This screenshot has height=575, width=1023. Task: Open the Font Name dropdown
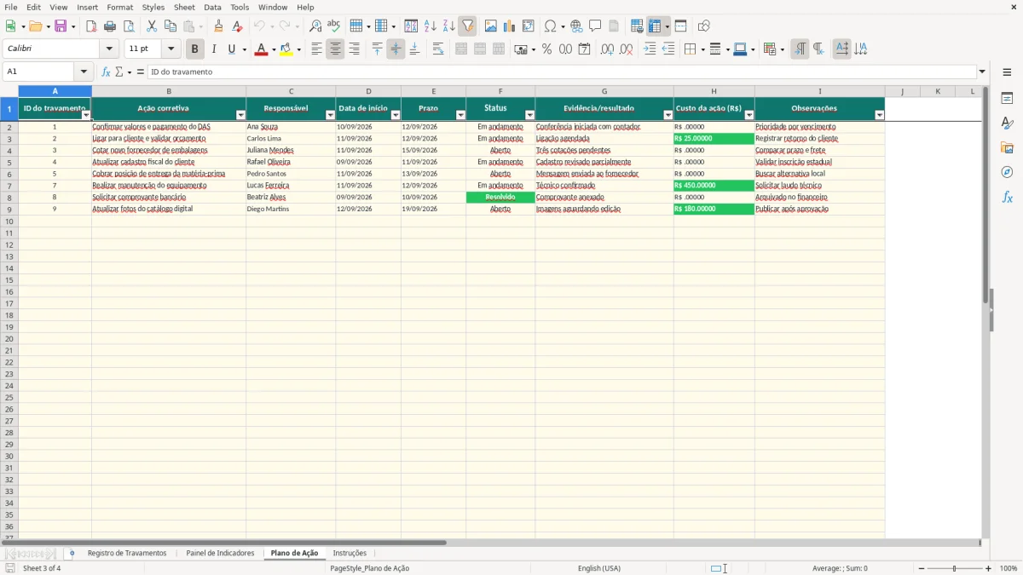point(110,49)
